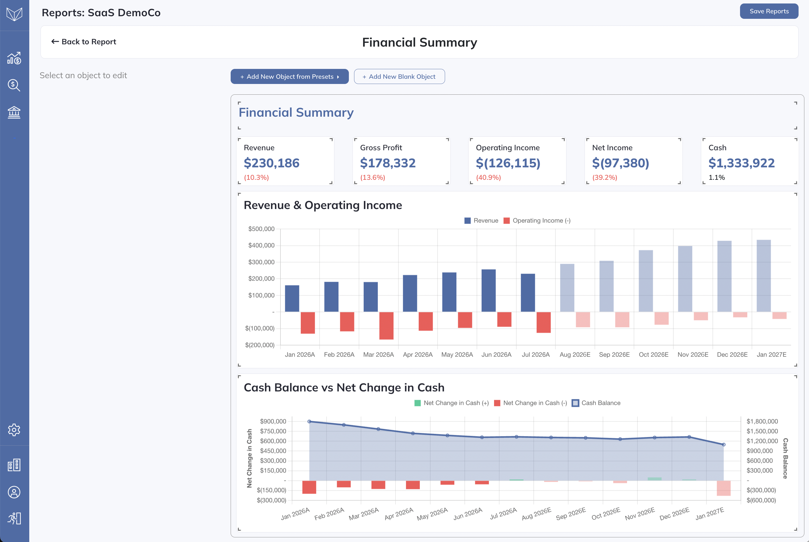Open the companies buildings sidebar icon
This screenshot has height=542, width=809.
click(x=14, y=465)
